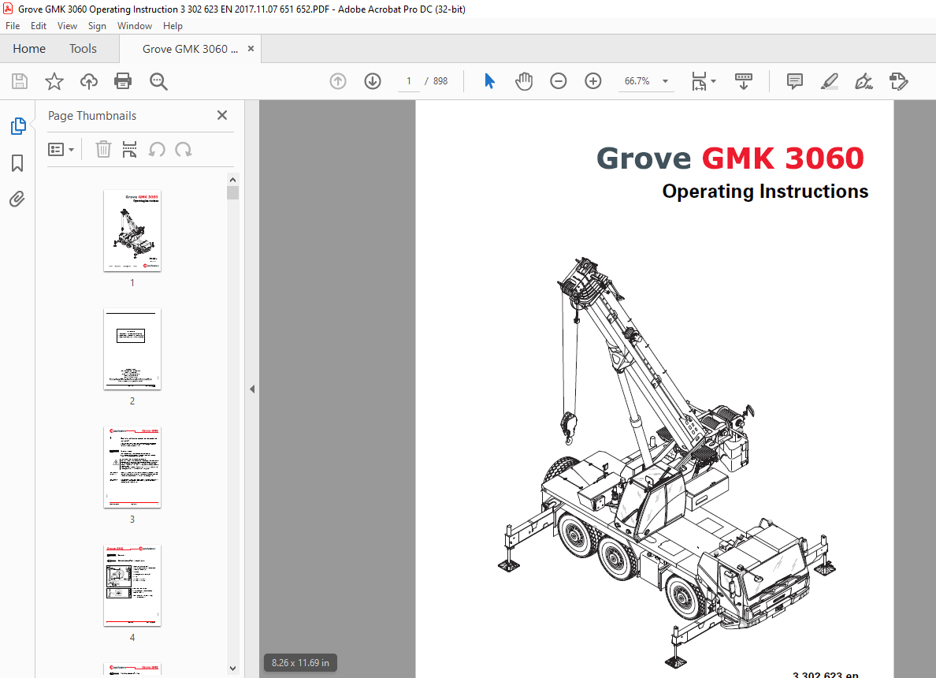Open the Sign document pen tool

click(x=864, y=81)
